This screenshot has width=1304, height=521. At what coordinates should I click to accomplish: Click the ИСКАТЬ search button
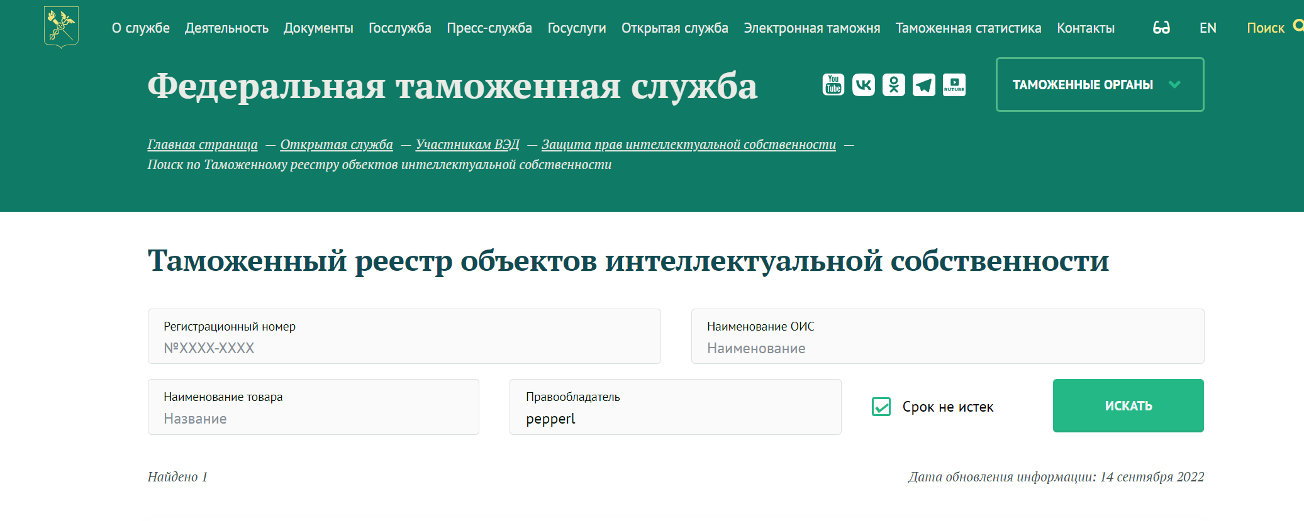coord(1128,406)
